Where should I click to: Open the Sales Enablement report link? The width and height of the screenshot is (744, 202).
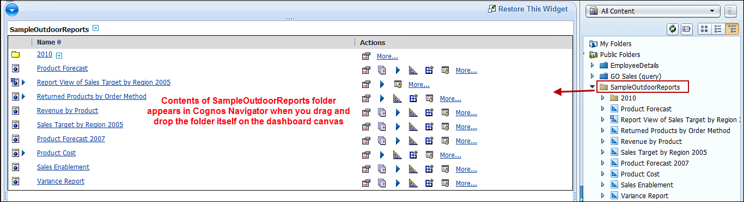63,167
